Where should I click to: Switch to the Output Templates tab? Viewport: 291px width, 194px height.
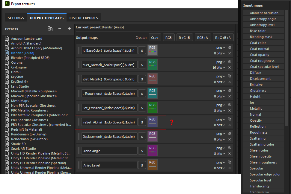47,18
